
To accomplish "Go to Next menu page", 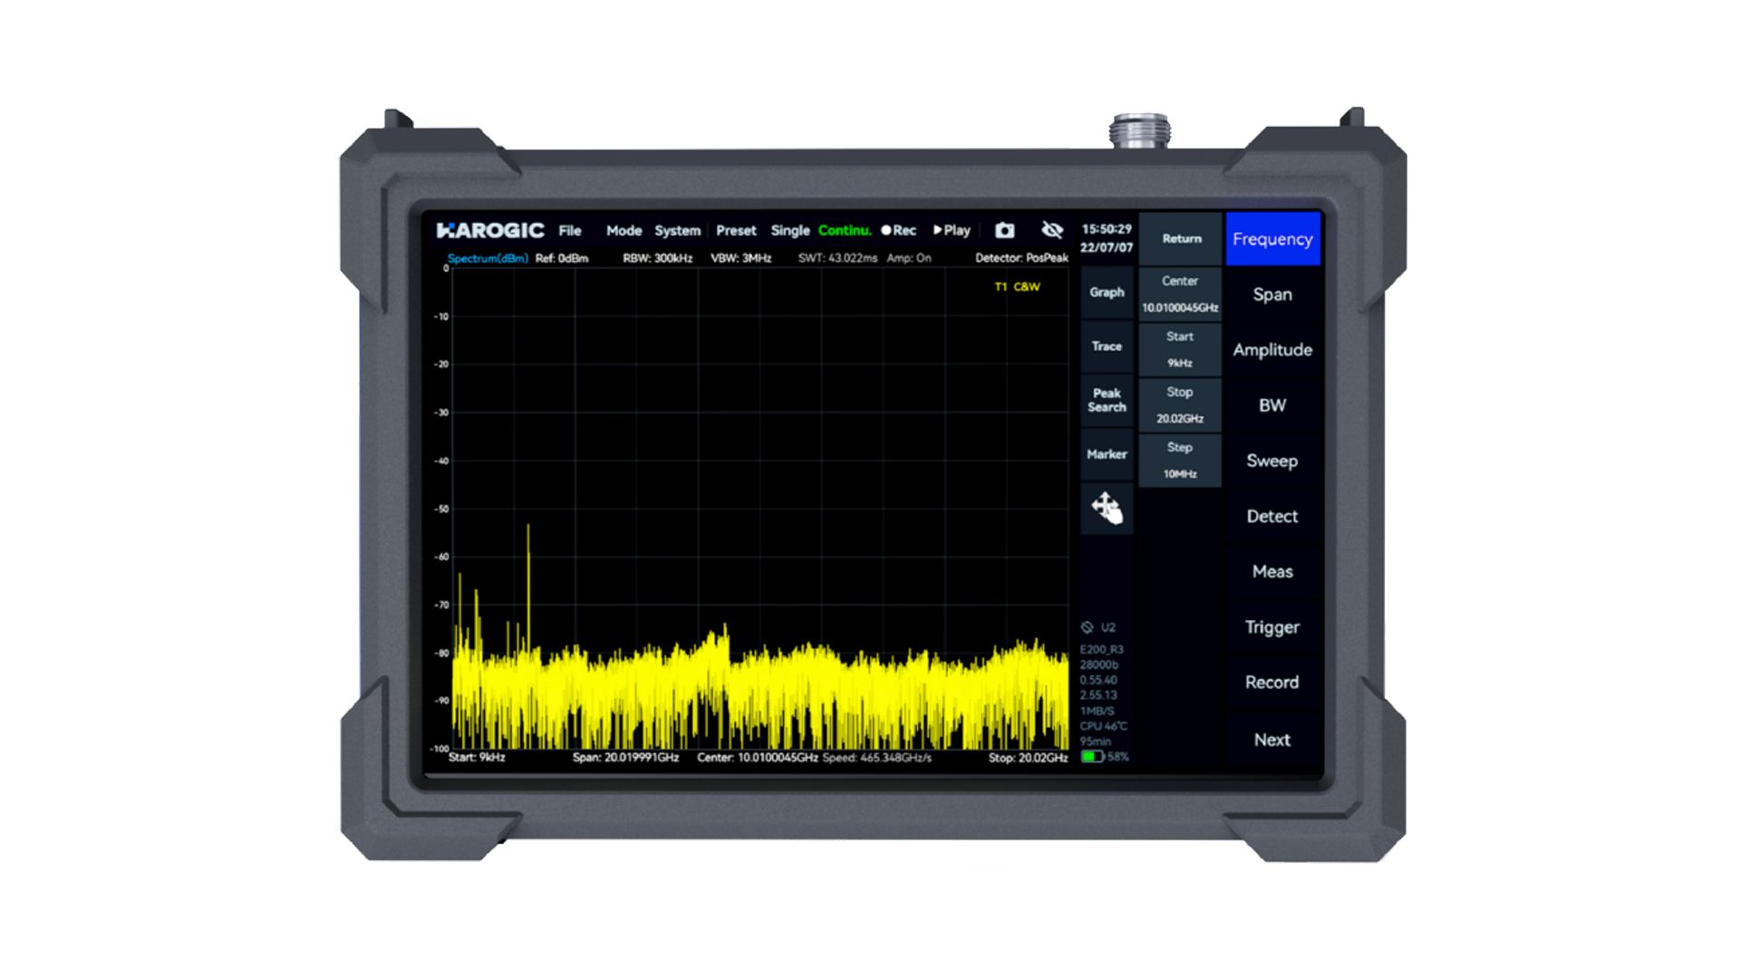I will pos(1272,740).
